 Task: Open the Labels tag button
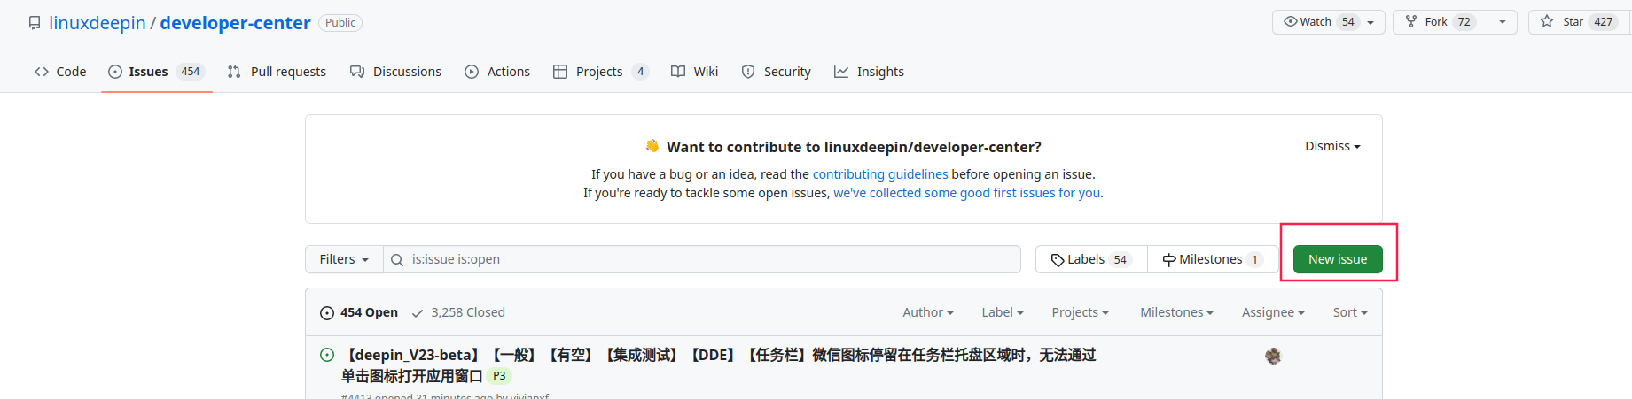[1091, 259]
